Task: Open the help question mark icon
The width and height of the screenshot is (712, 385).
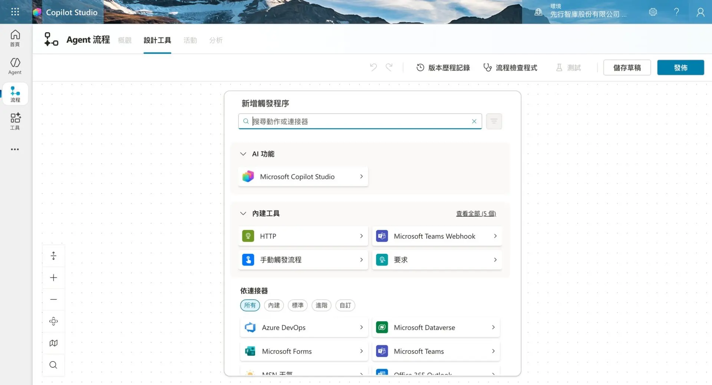Action: (676, 12)
